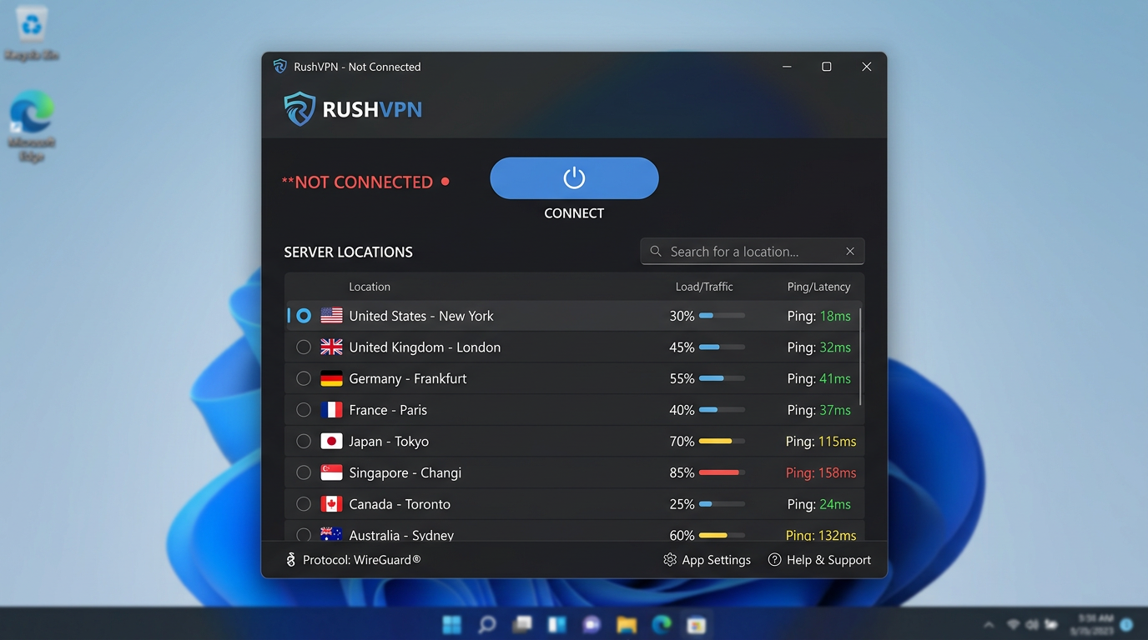Open the Widgets panel from the taskbar

click(556, 624)
